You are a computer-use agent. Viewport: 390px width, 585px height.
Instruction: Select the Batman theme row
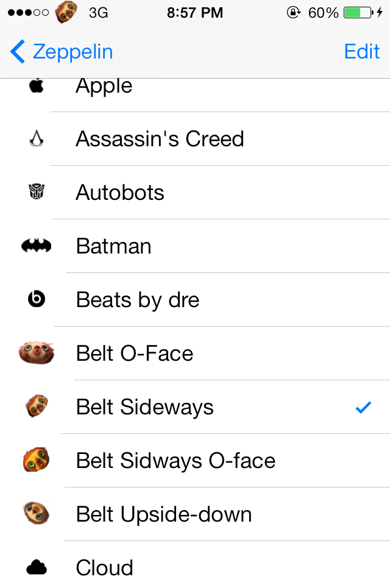[113, 246]
